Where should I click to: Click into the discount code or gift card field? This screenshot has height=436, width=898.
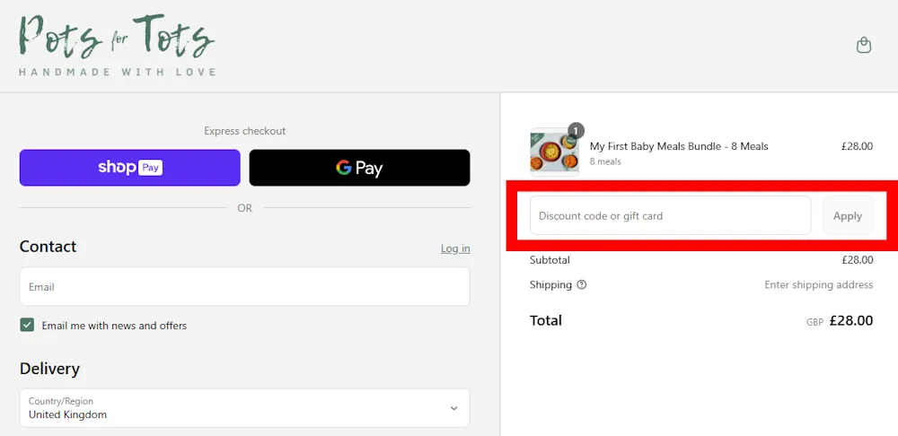(x=670, y=216)
